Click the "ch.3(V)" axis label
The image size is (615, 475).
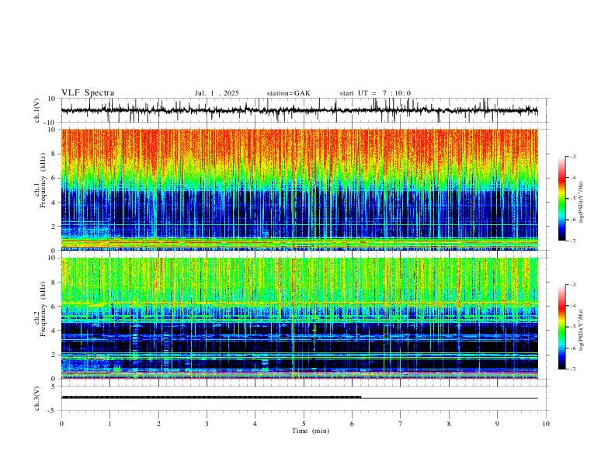37,398
